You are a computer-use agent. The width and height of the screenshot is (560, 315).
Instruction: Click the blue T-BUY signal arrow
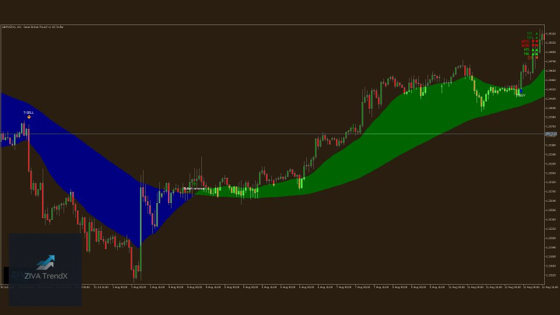pos(521,91)
